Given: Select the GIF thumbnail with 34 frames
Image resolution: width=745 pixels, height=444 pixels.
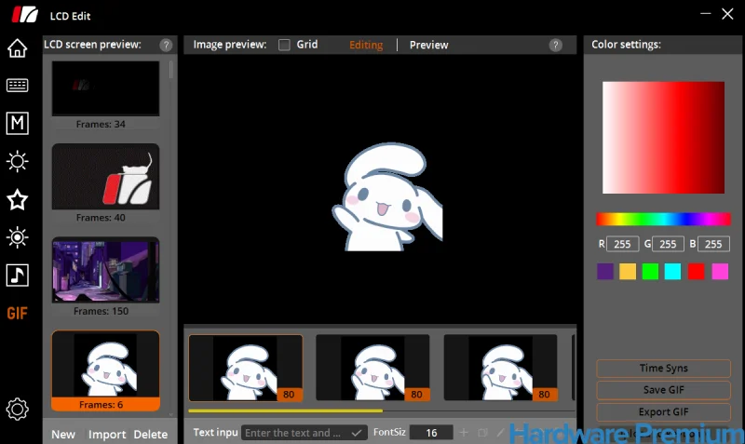Looking at the screenshot, I should tap(105, 88).
